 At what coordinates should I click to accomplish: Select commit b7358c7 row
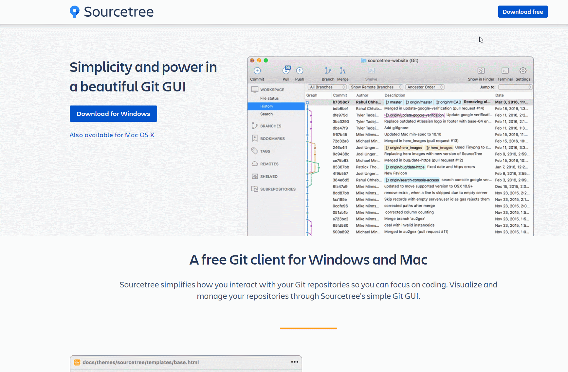[x=419, y=102]
